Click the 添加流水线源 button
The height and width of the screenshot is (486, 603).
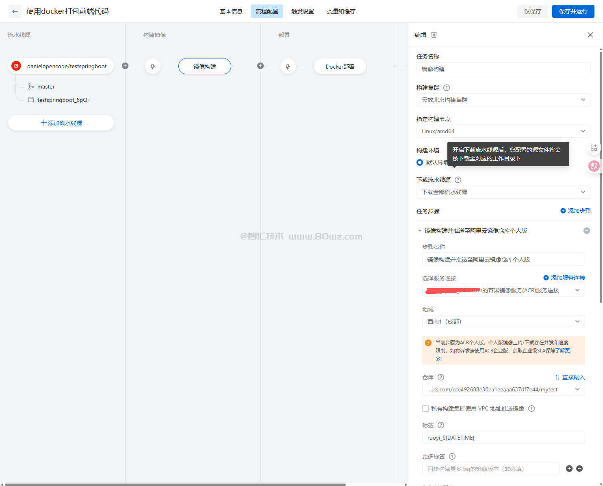pyautogui.click(x=61, y=123)
